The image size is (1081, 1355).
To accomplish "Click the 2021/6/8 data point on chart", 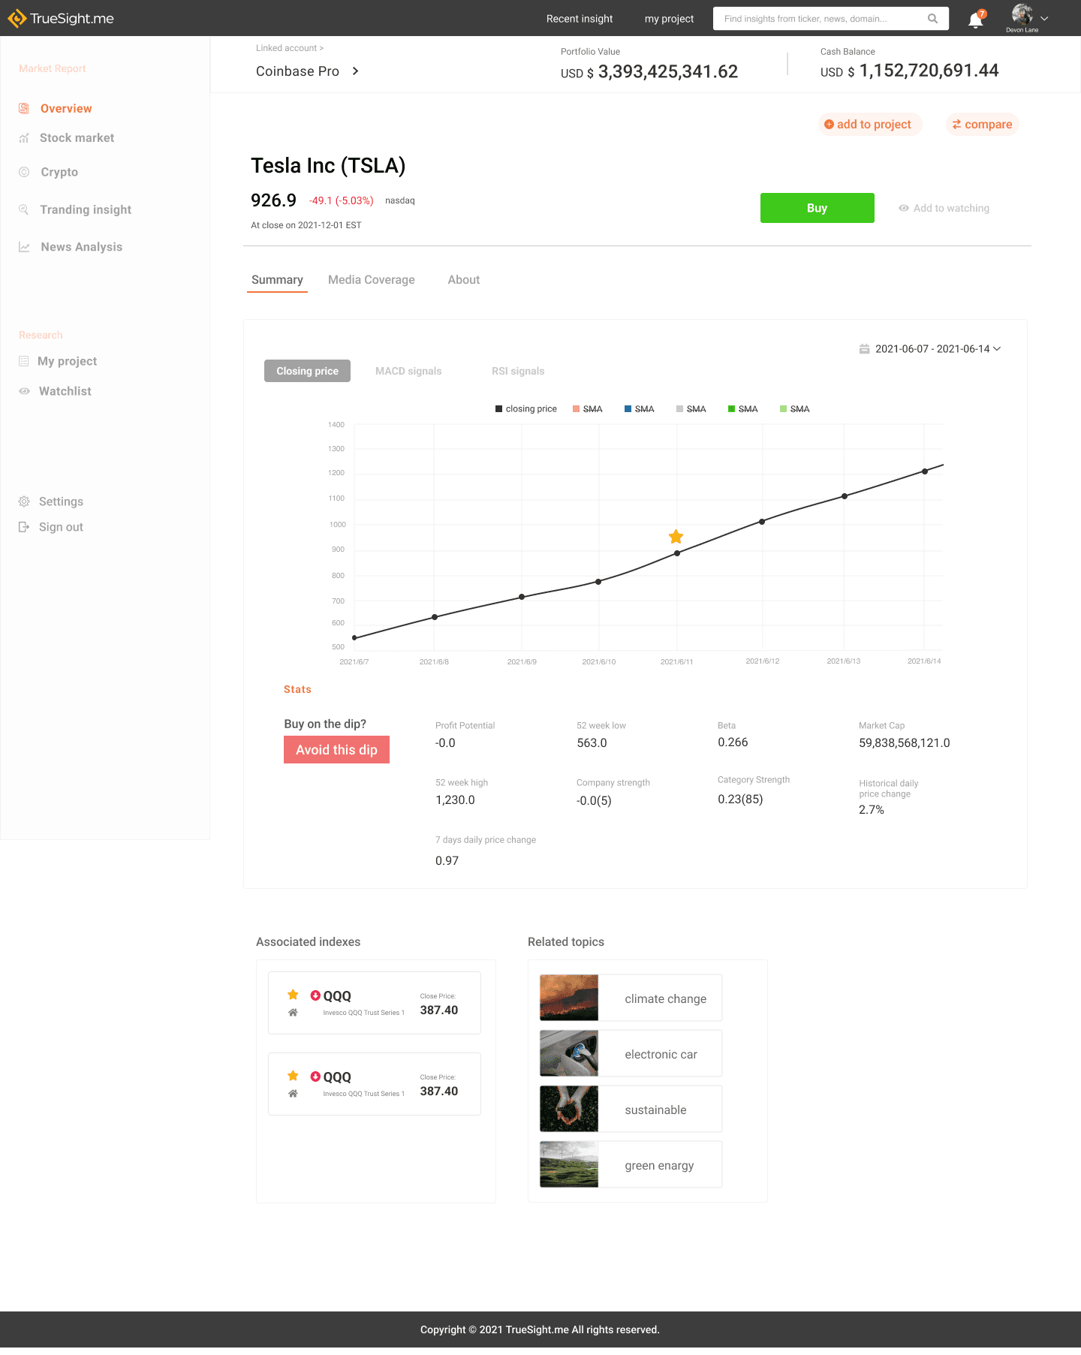I will pos(435,617).
